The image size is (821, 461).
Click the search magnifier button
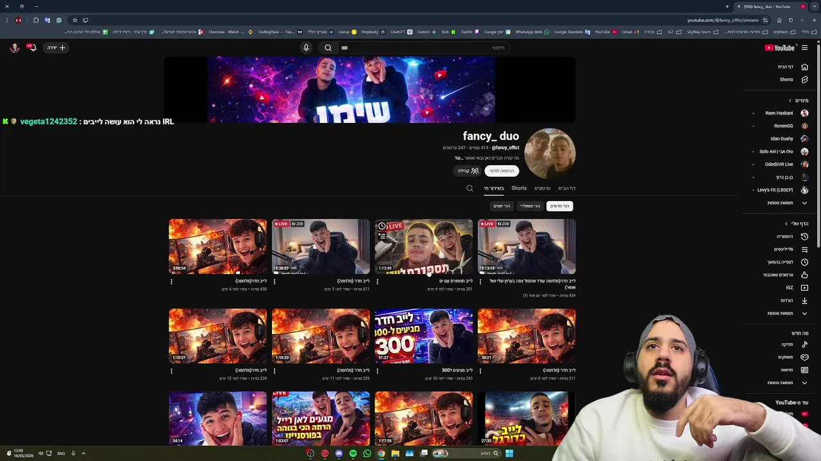coord(328,47)
